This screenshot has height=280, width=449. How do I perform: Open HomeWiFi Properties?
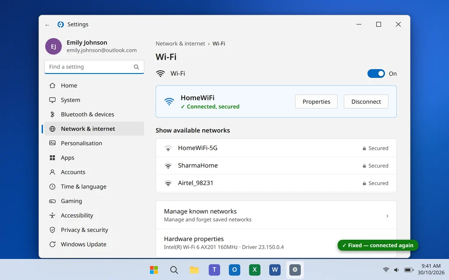coord(316,101)
